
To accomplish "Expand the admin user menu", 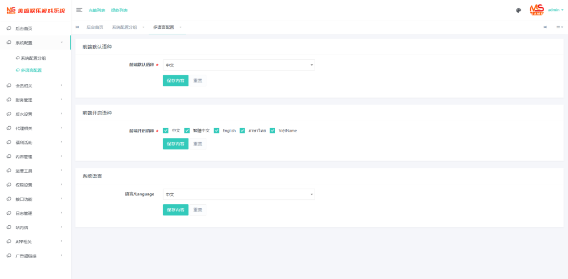I will pyautogui.click(x=555, y=10).
